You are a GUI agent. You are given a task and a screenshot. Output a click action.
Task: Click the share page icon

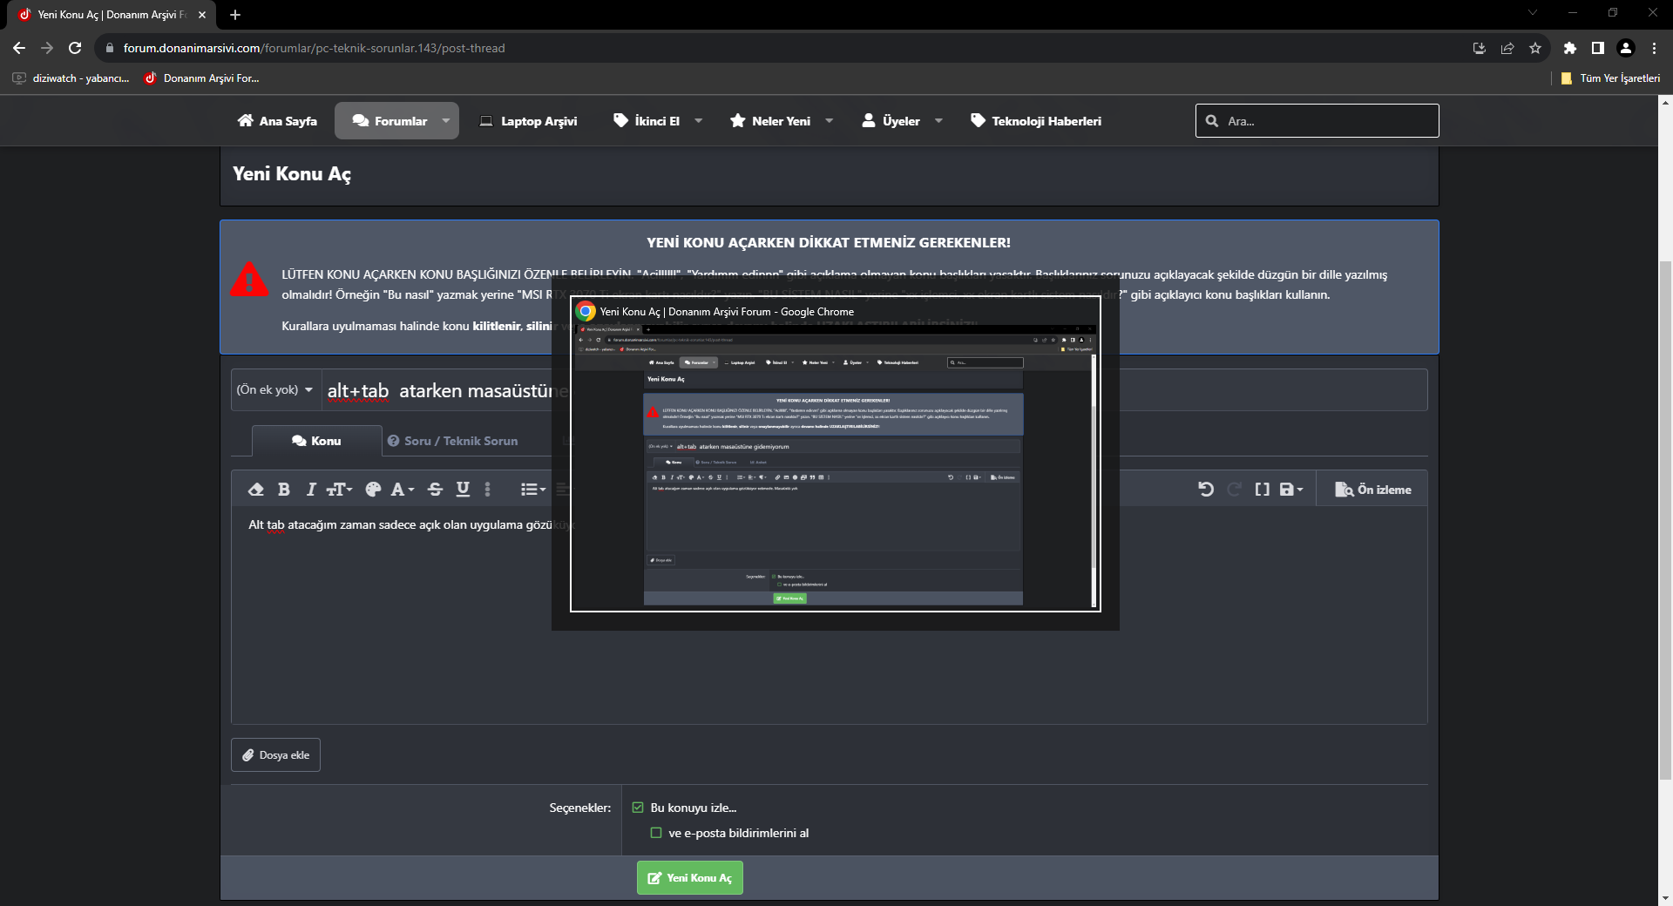point(1507,48)
